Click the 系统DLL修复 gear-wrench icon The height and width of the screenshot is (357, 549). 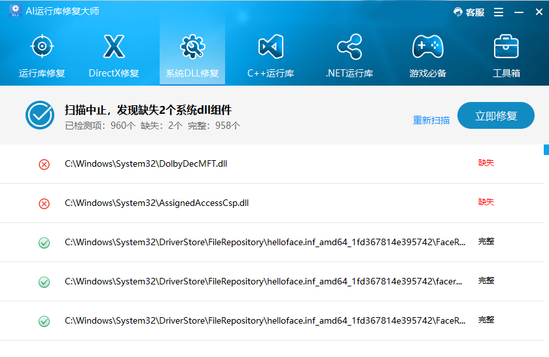point(192,46)
